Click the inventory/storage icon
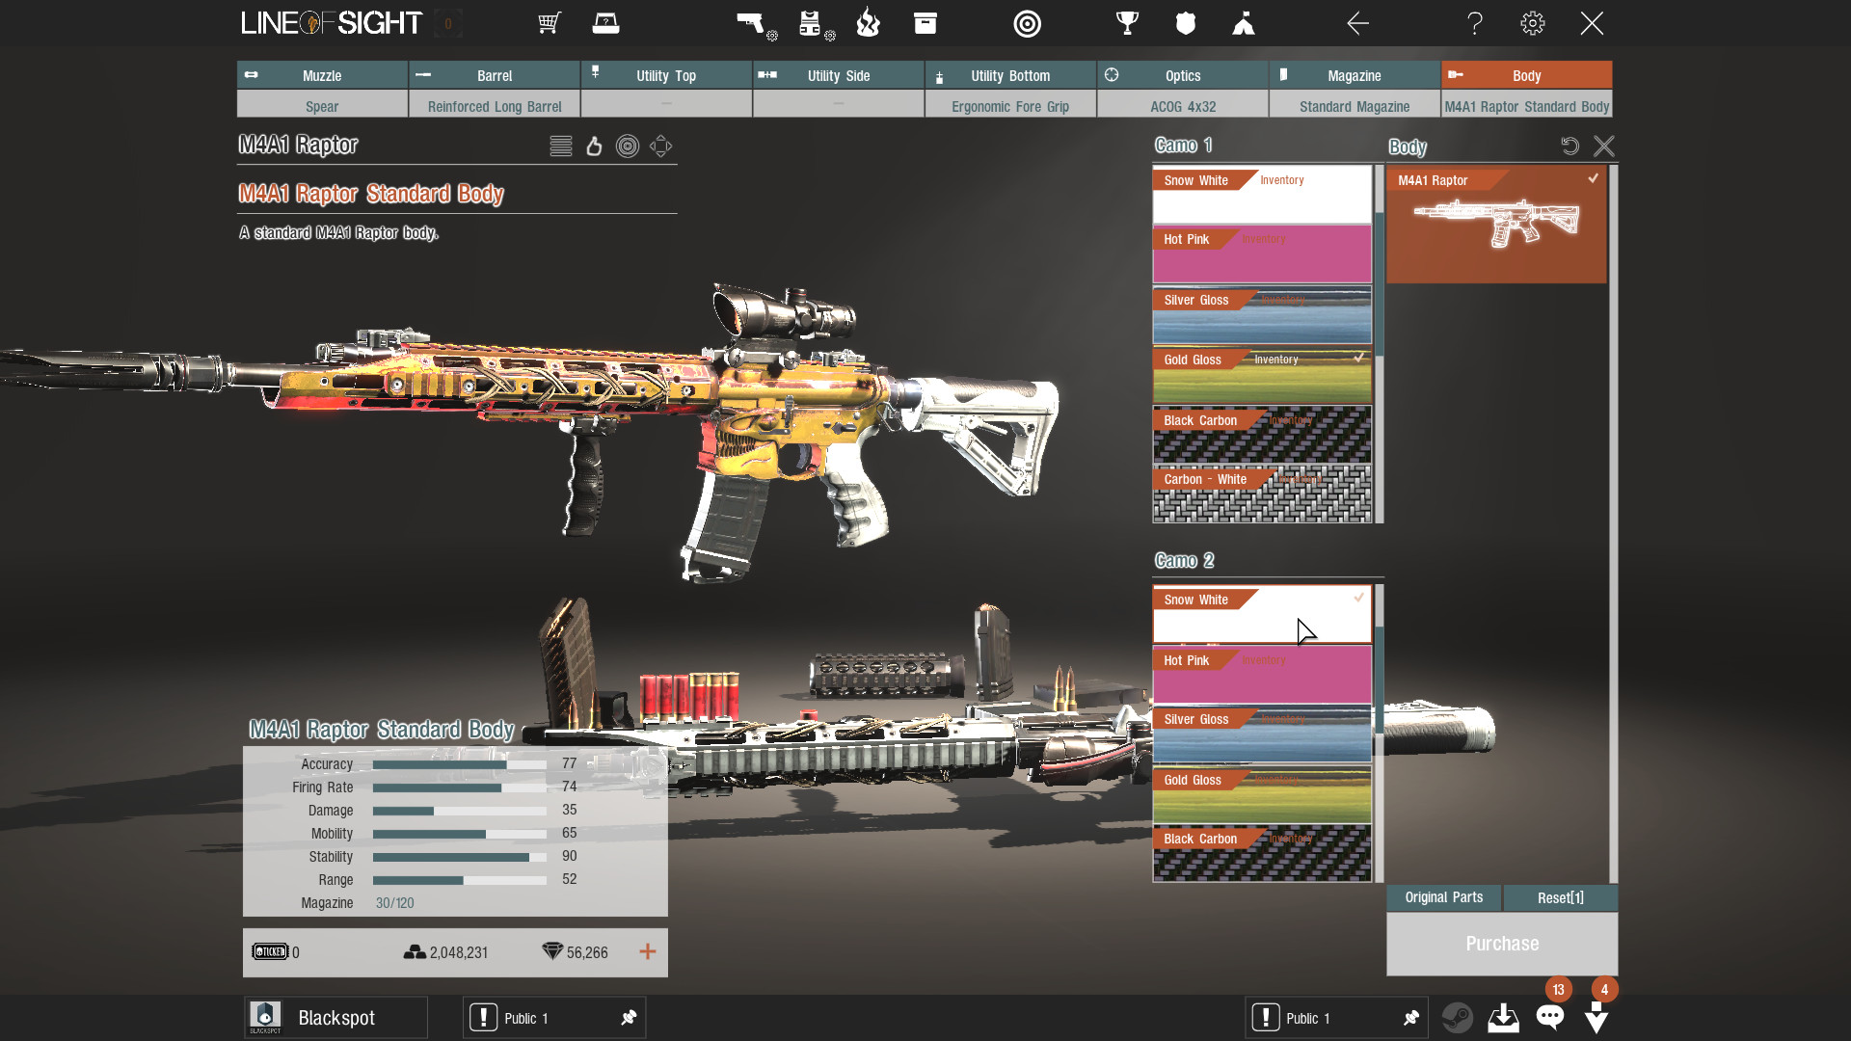The height and width of the screenshot is (1041, 1851). pos(925,23)
